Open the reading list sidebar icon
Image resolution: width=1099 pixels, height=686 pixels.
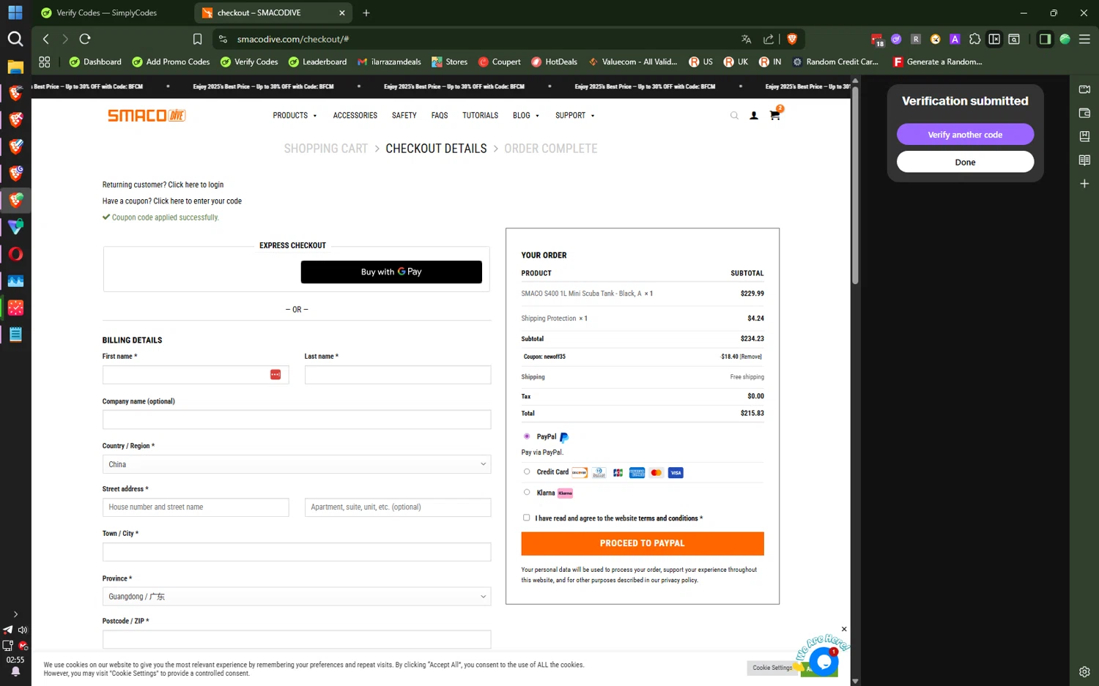coord(1084,160)
